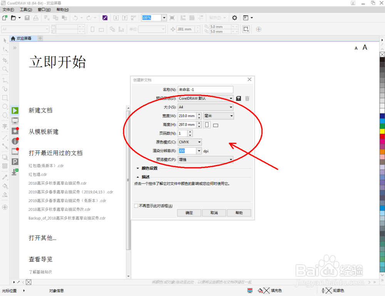
Task: Switch to the Welcome Screen tab
Action: click(23, 39)
